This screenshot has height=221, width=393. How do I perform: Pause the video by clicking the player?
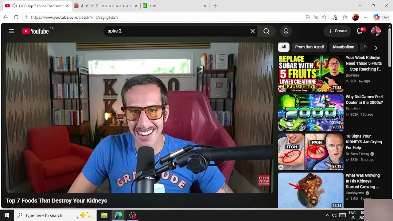[139, 118]
